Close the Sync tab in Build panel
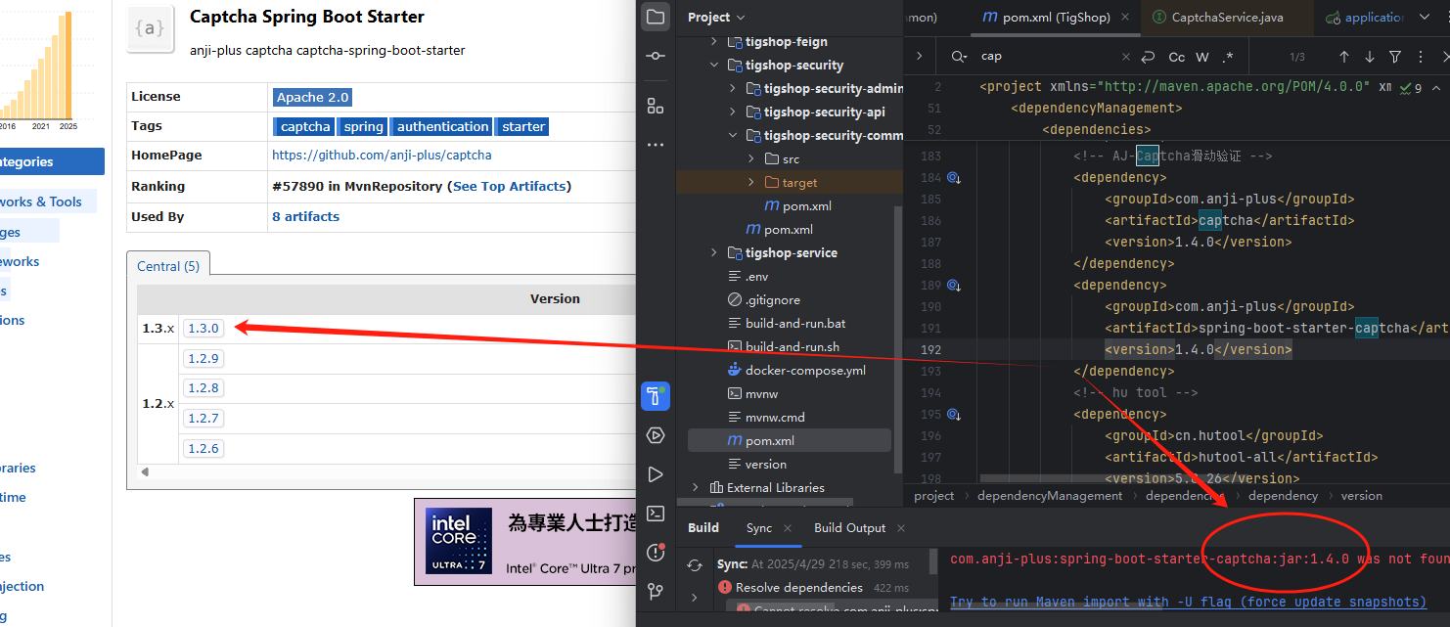The image size is (1450, 627). pyautogui.click(x=787, y=528)
